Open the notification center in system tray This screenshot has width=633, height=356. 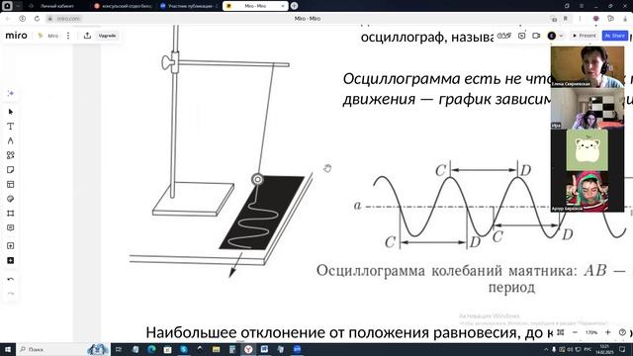[622, 349]
